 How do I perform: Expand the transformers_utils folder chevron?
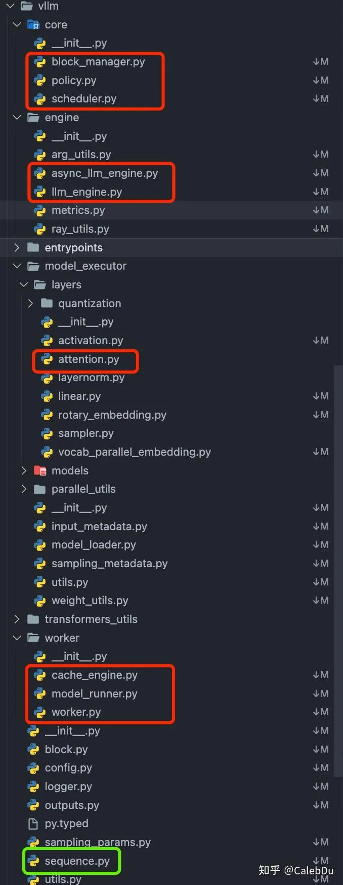point(17,619)
